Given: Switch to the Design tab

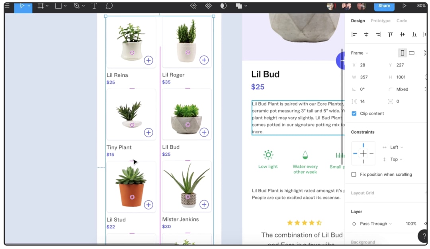Looking at the screenshot, I should click(358, 21).
